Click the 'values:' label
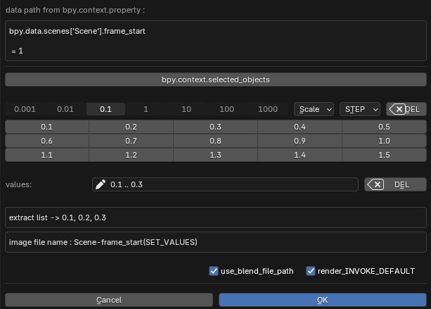This screenshot has width=431, height=309. coord(19,184)
